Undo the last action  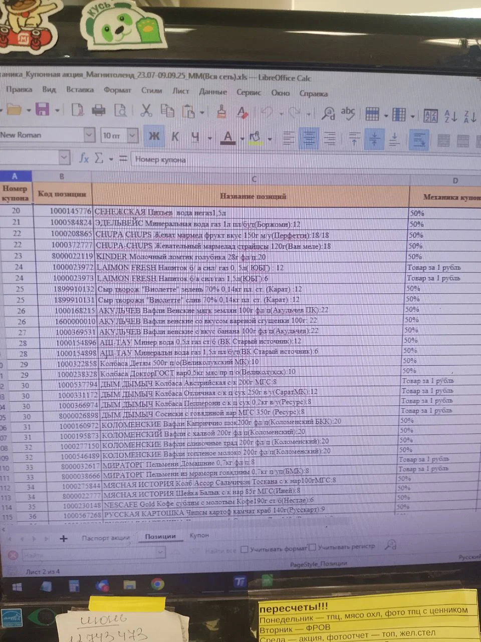266,112
